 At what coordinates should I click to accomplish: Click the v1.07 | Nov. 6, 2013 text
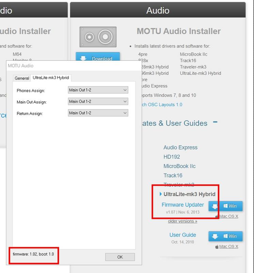pyautogui.click(x=182, y=212)
